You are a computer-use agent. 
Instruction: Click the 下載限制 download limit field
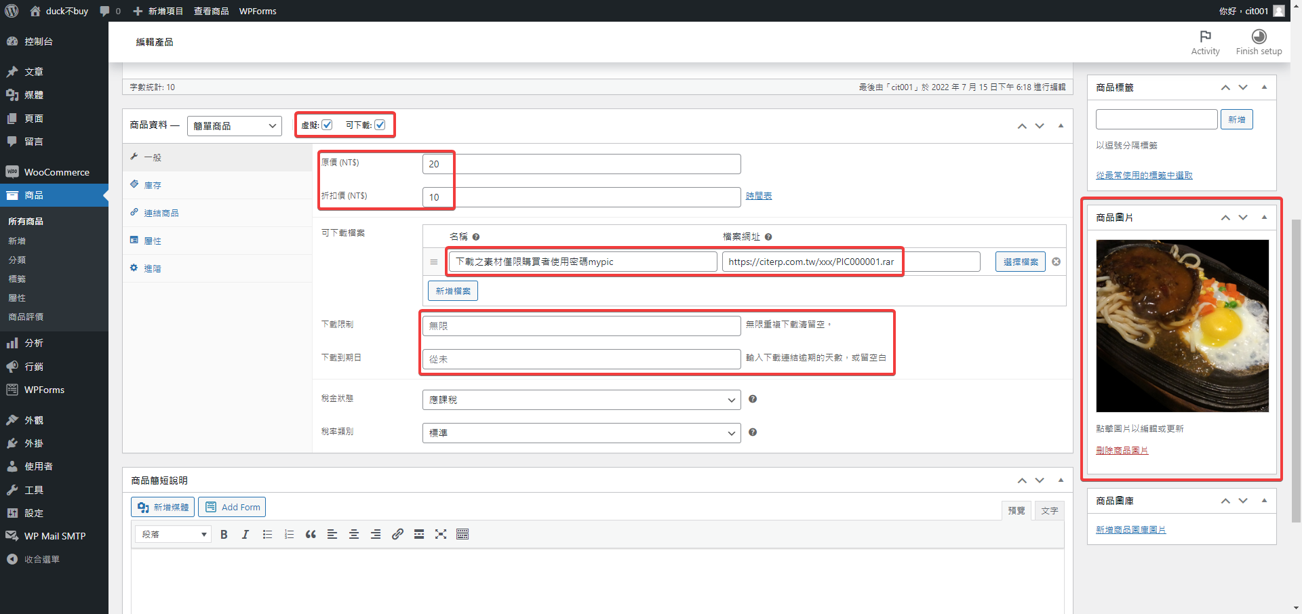580,326
